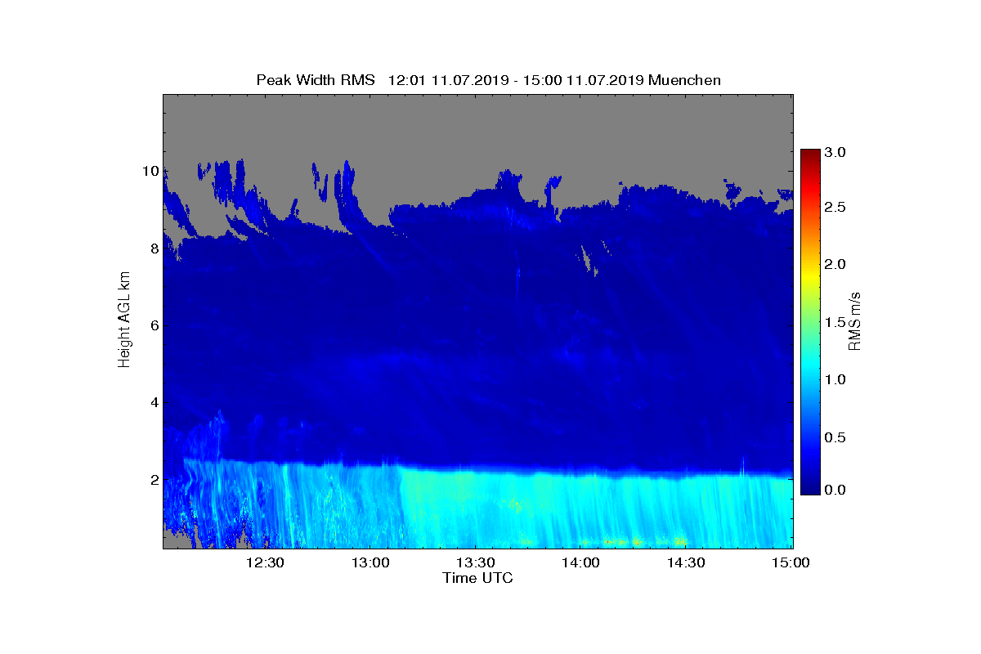The height and width of the screenshot is (654, 981).
Task: Click the colorbar value 1.0
Action: 835,380
